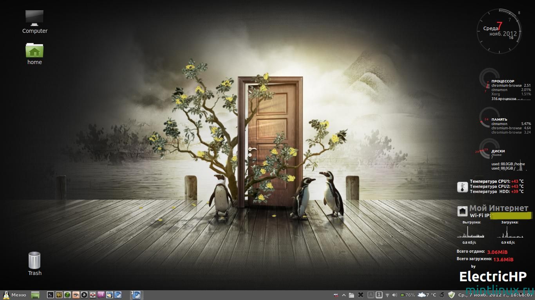Screen dimensions: 535x300
Task: Launch the mail client bird icon
Action: pyautogui.click(x=110, y=295)
